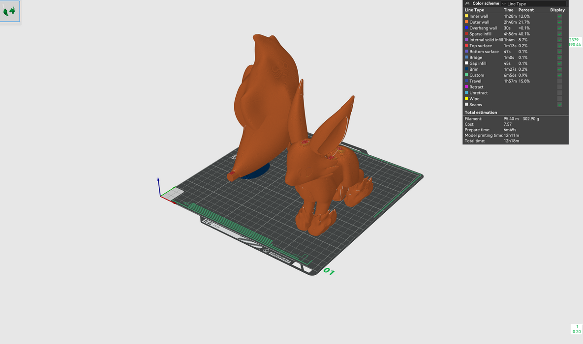Click the Brim line type label
Screen dimensions: 583x344
[474, 69]
